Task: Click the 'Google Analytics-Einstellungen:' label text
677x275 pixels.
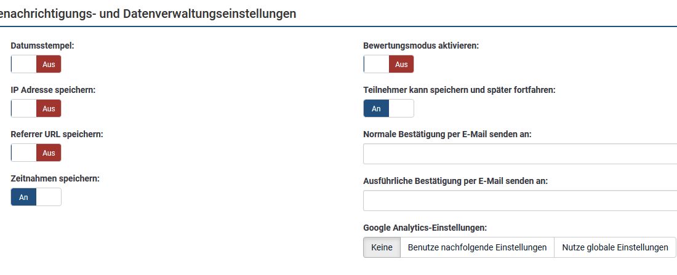Action: pos(425,228)
